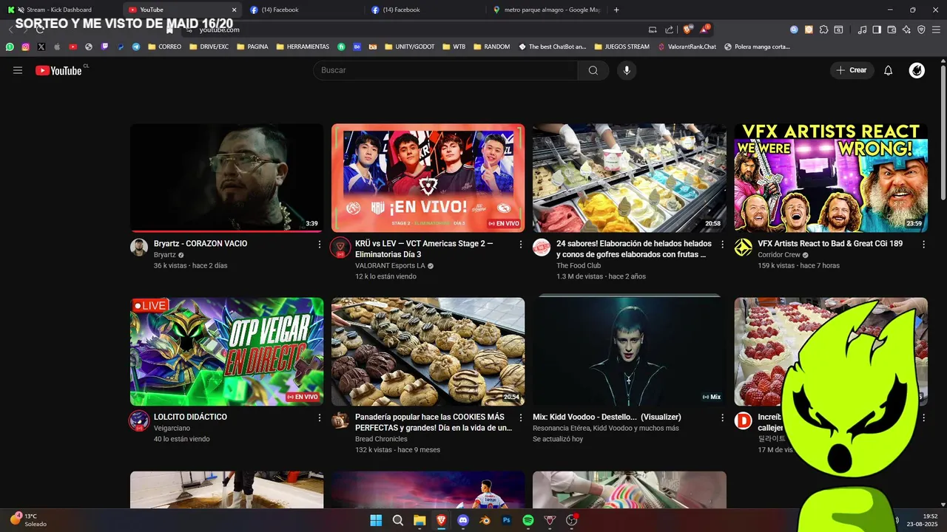Open the Telegram bookmark icon
Screen dimensions: 947x532
(136, 47)
